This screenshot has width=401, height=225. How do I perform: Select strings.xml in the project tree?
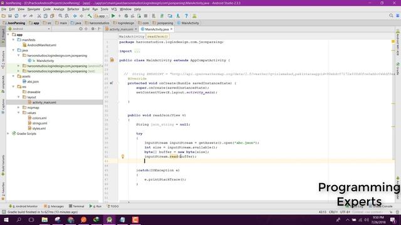pyautogui.click(x=39, y=123)
